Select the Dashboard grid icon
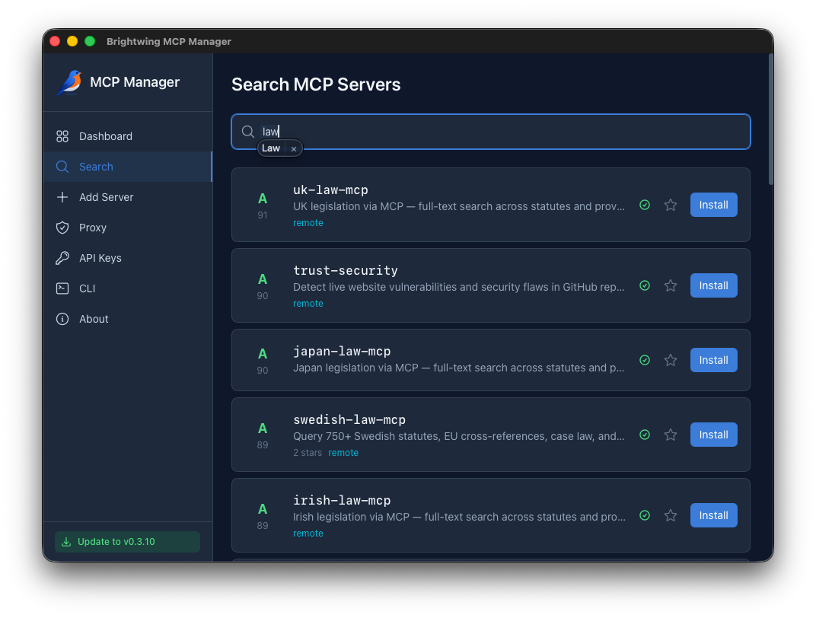The height and width of the screenshot is (618, 816). point(62,136)
